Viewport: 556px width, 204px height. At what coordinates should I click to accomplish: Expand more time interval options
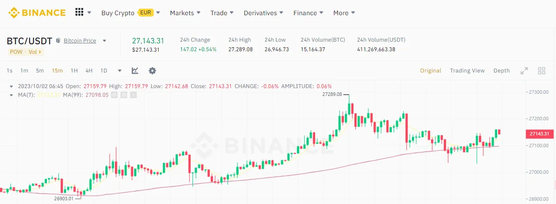[120, 70]
